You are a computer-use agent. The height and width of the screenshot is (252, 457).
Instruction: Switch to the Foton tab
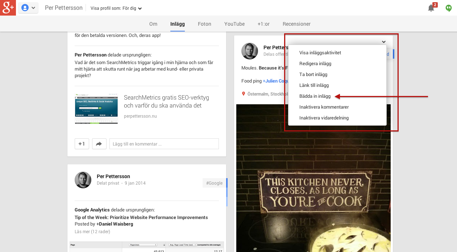pyautogui.click(x=204, y=24)
